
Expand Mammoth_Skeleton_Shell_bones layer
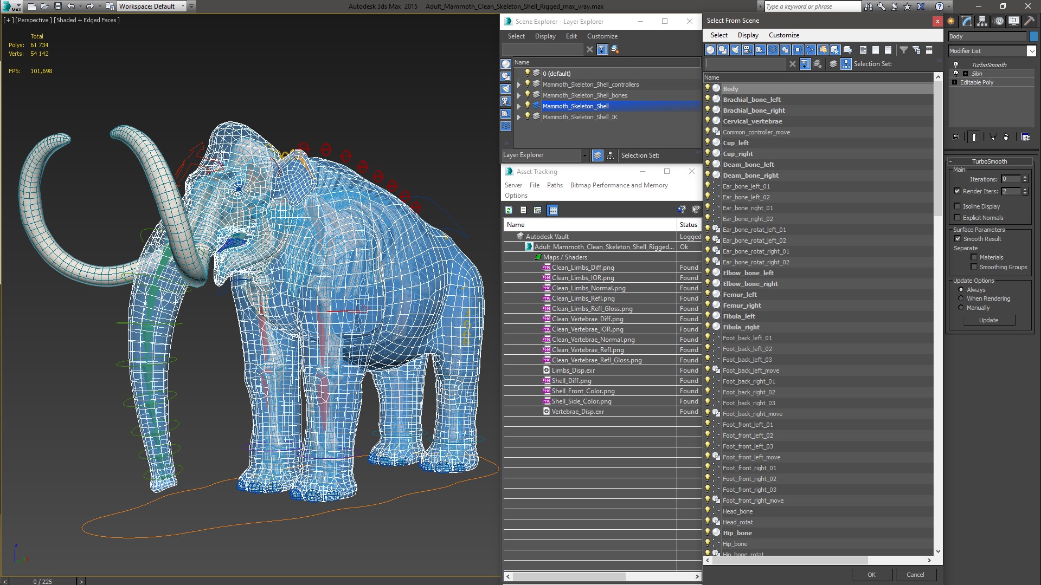[x=518, y=95]
